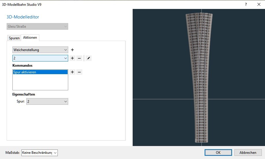
Task: Click the Eigenschaften label
Action: pyautogui.click(x=24, y=94)
